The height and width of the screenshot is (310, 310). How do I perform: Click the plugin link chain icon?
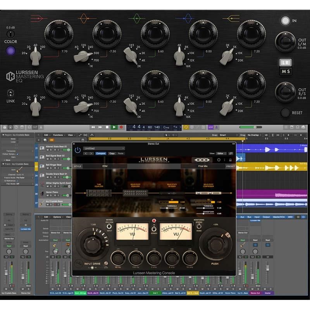pos(231,153)
